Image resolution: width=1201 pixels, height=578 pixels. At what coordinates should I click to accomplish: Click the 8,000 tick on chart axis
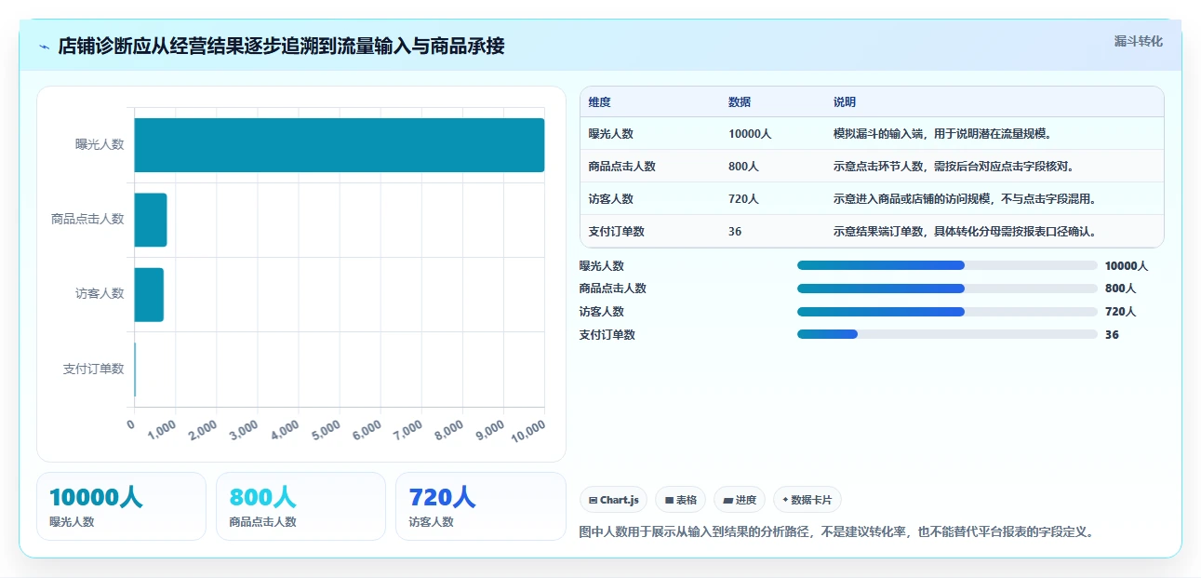[448, 430]
